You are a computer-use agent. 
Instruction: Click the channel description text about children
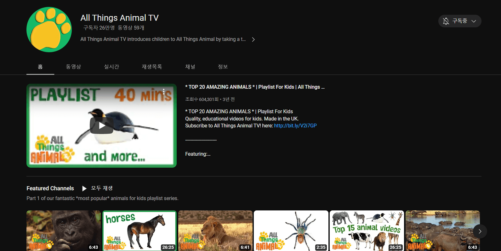[x=163, y=39]
